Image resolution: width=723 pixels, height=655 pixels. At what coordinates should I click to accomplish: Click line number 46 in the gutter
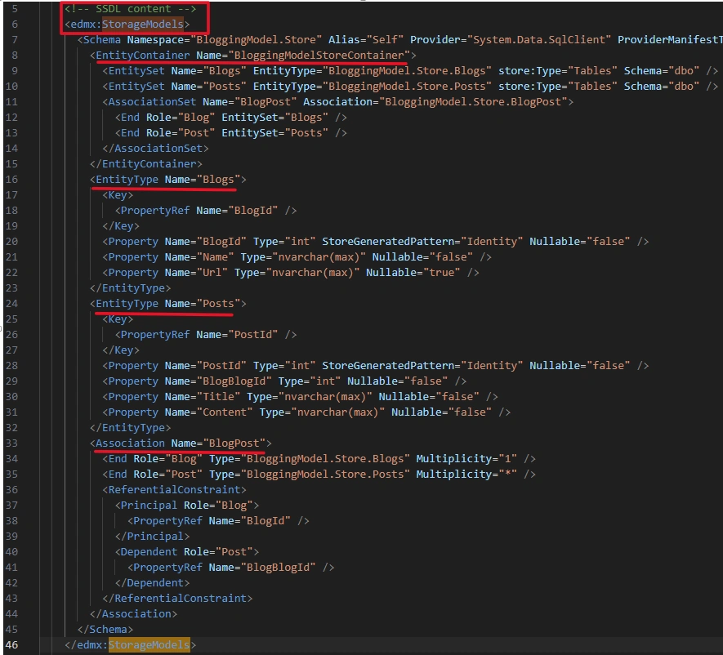click(11, 644)
